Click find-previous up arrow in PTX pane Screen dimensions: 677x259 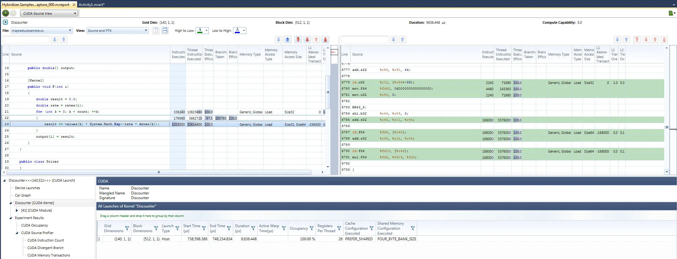pos(403,40)
